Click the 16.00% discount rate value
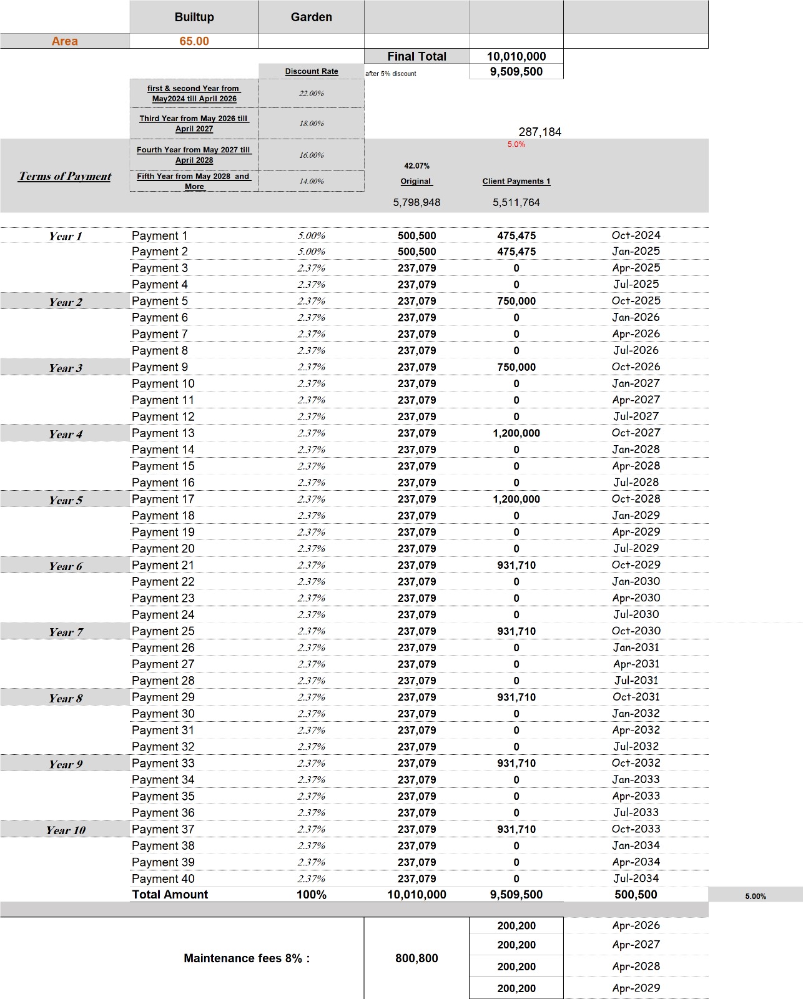803x999 pixels. point(312,155)
